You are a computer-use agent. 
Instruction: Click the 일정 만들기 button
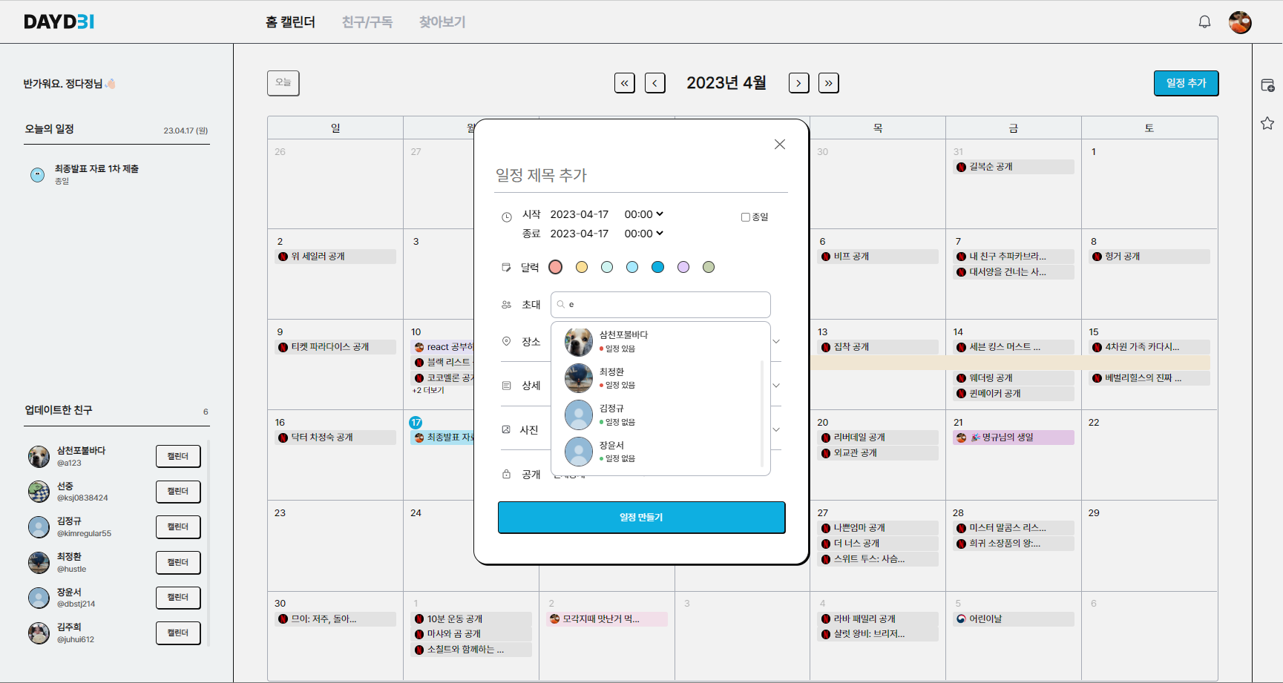pos(641,517)
